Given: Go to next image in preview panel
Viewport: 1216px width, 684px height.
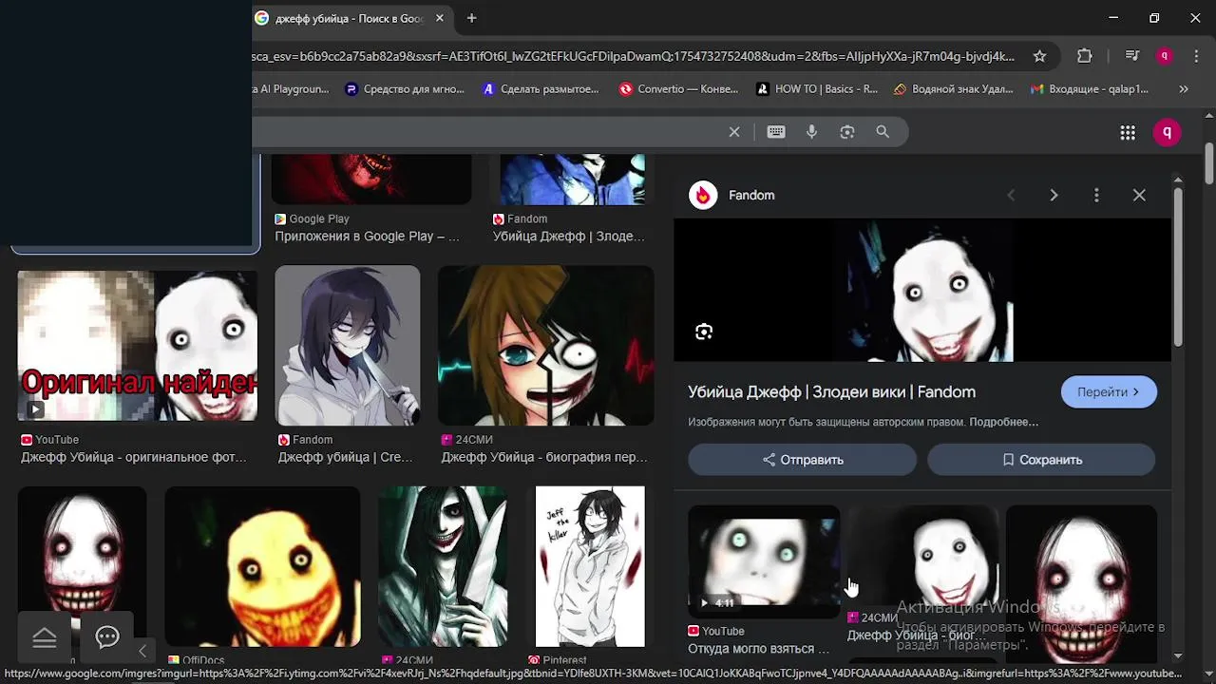Looking at the screenshot, I should click(x=1054, y=195).
